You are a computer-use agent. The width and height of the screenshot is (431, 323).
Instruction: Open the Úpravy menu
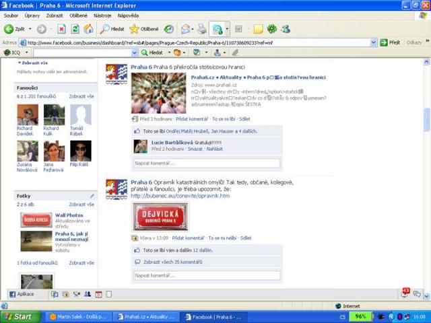pyautogui.click(x=32, y=15)
